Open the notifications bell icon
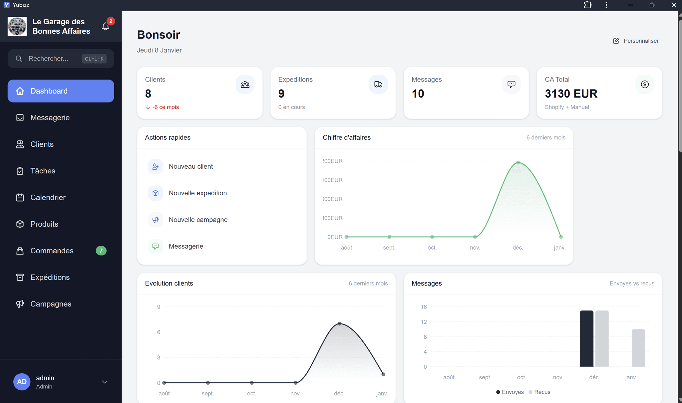 [x=106, y=26]
